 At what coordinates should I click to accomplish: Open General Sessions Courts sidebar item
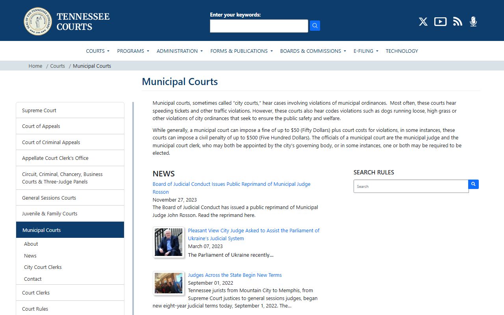(70, 198)
